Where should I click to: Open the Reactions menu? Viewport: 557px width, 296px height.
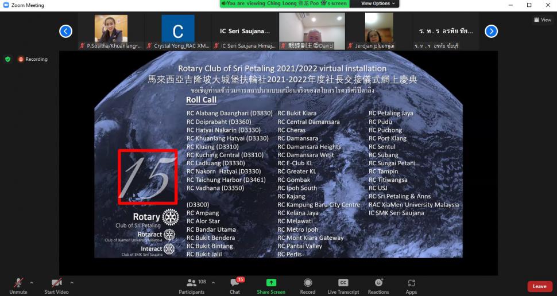(x=378, y=286)
